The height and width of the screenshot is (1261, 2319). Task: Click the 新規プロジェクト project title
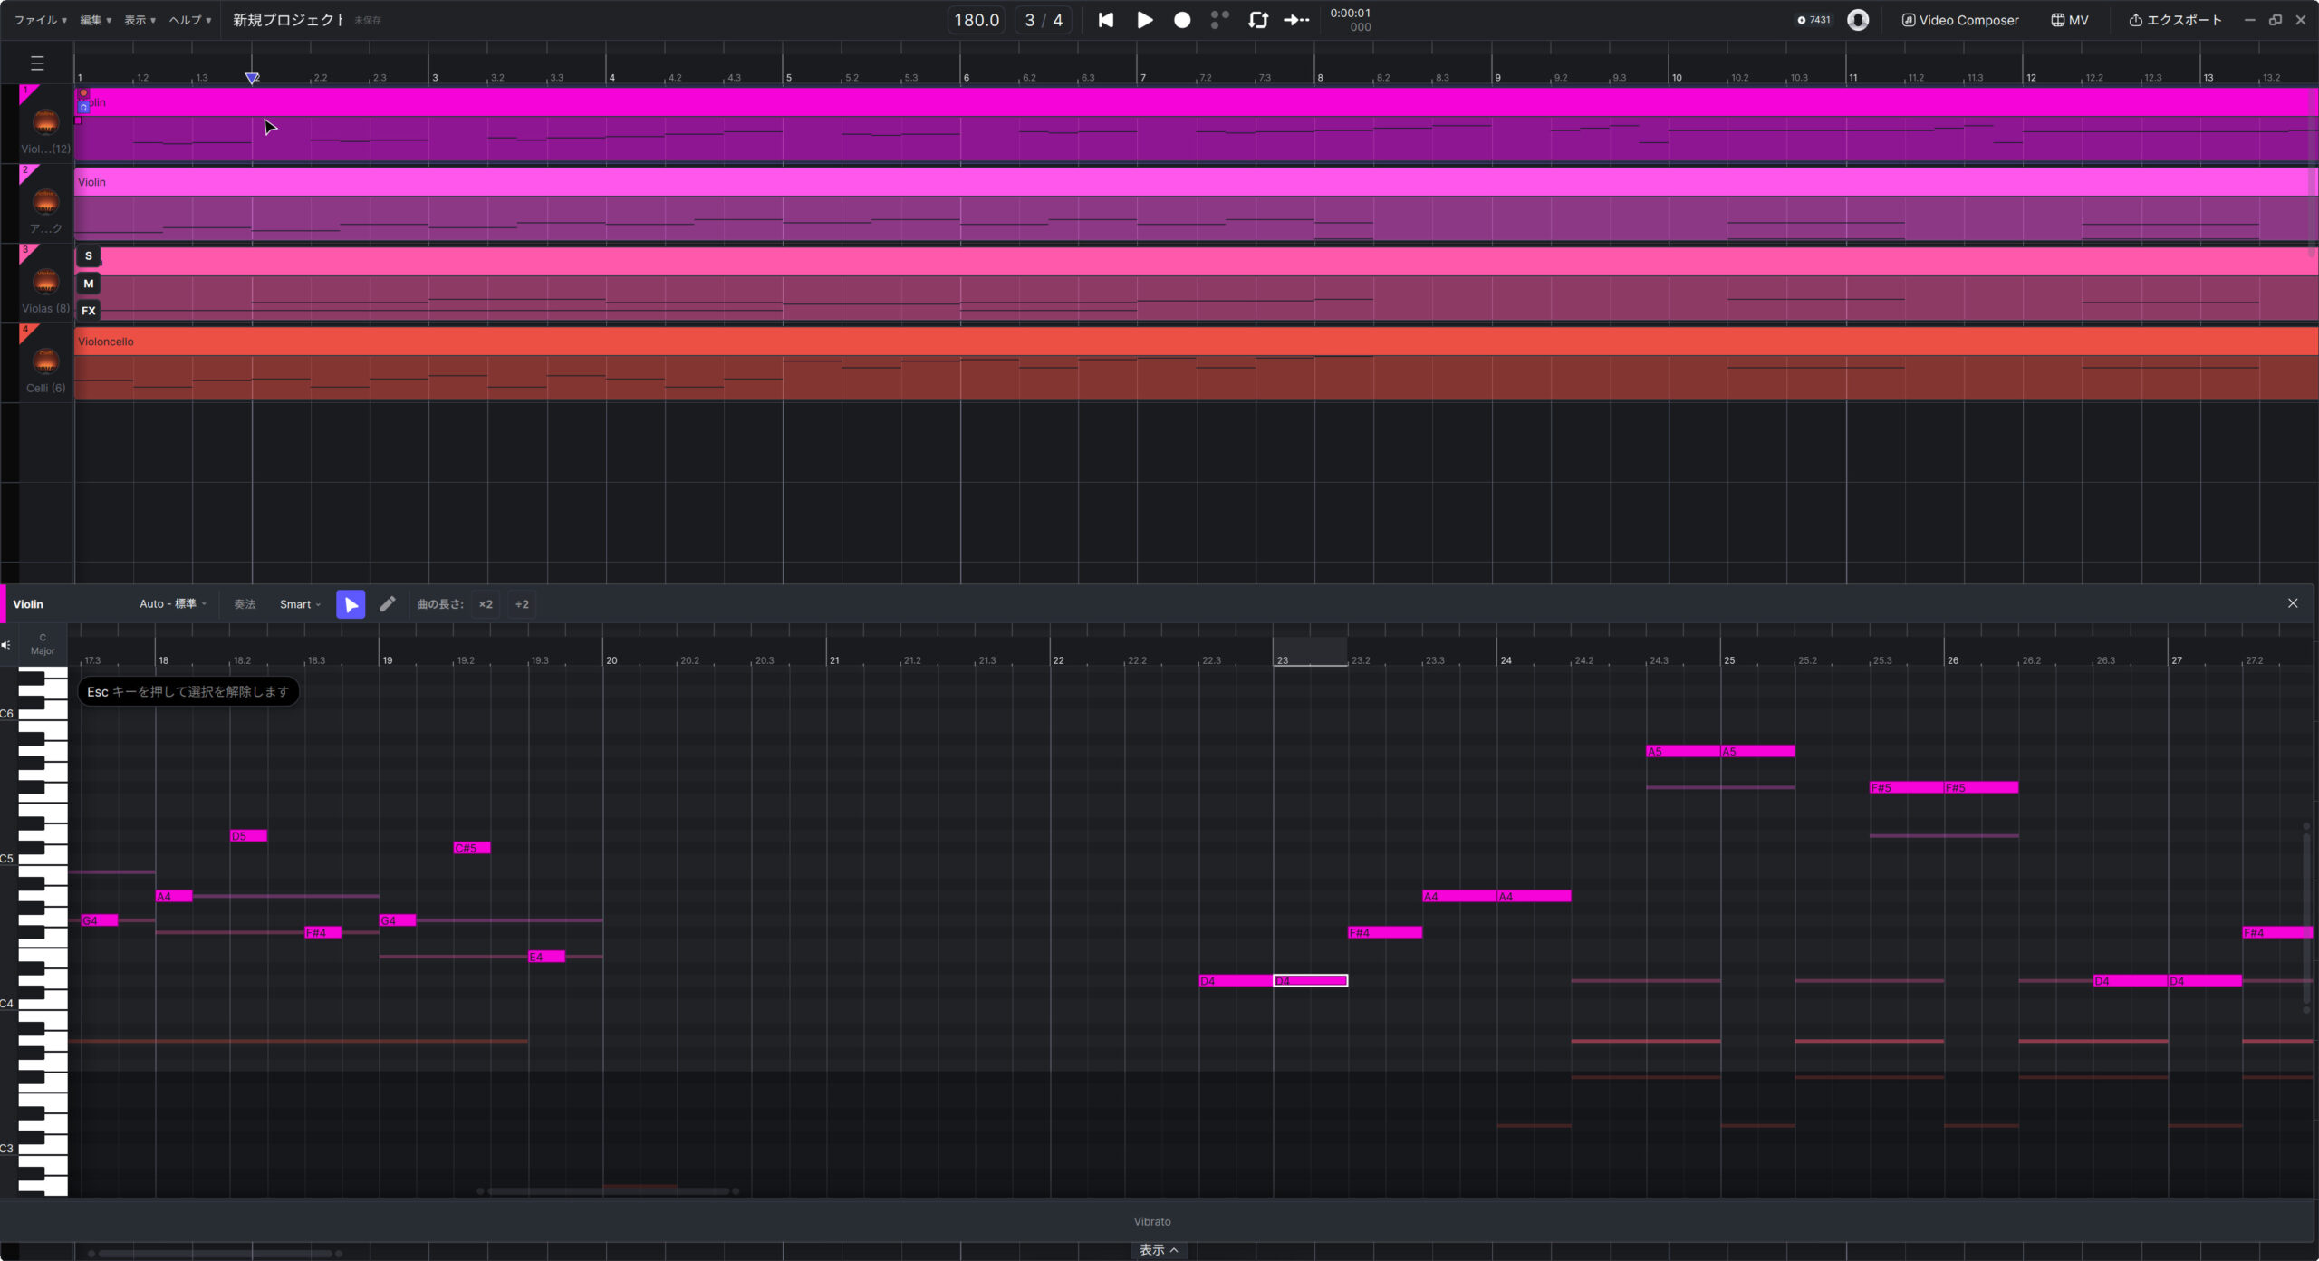pyautogui.click(x=288, y=20)
